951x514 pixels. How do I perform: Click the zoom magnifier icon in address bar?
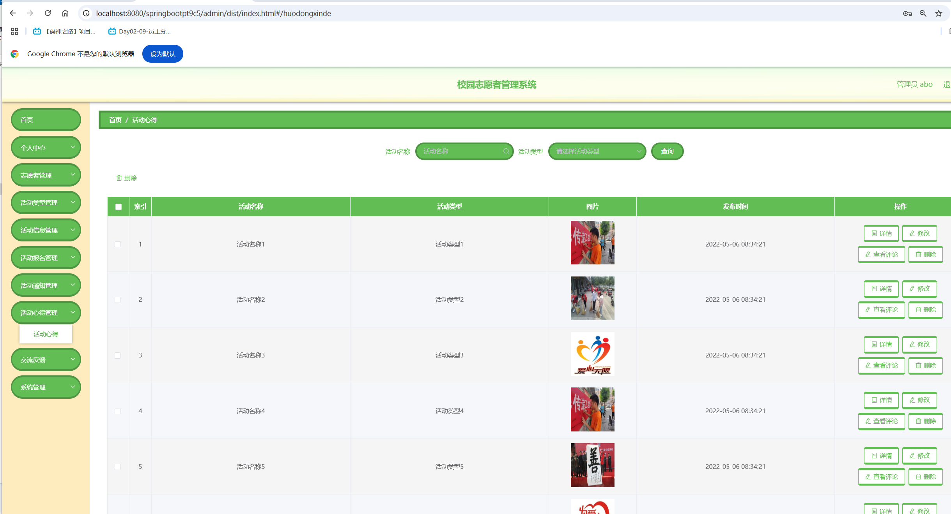pyautogui.click(x=923, y=13)
